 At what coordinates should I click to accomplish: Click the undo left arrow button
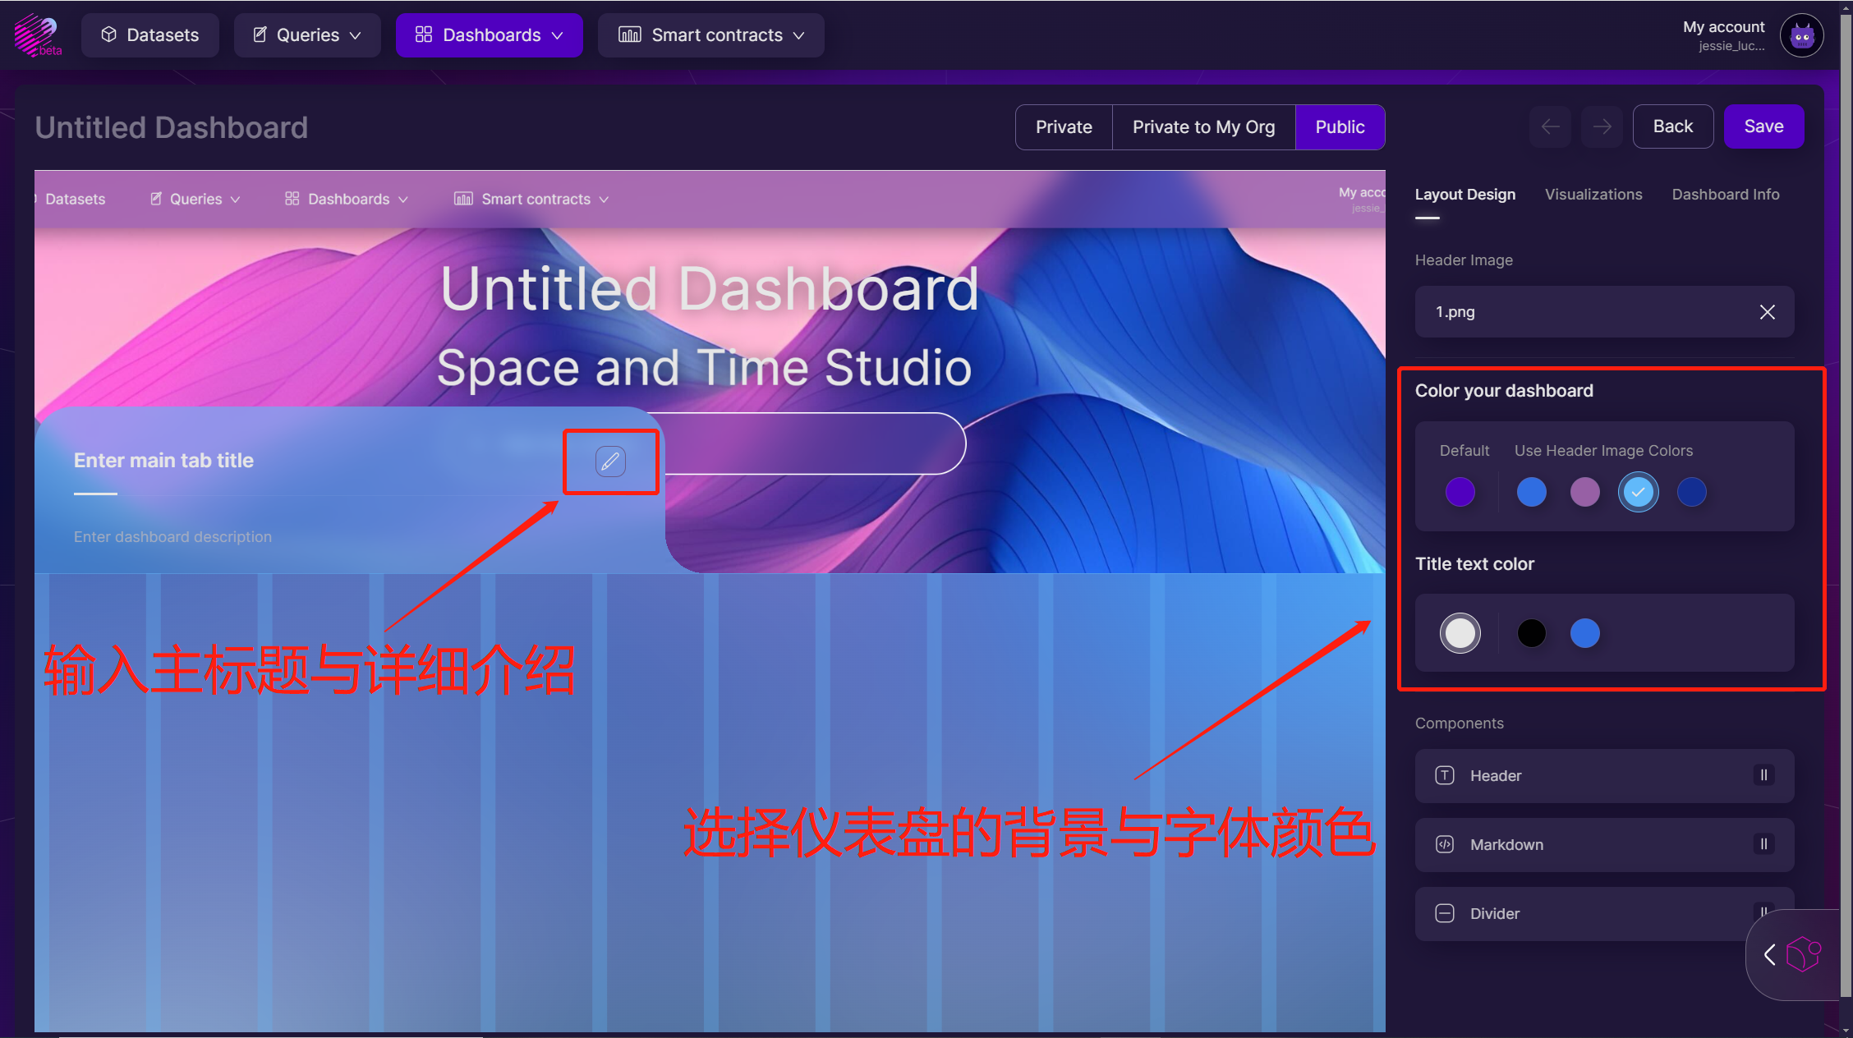tap(1550, 126)
